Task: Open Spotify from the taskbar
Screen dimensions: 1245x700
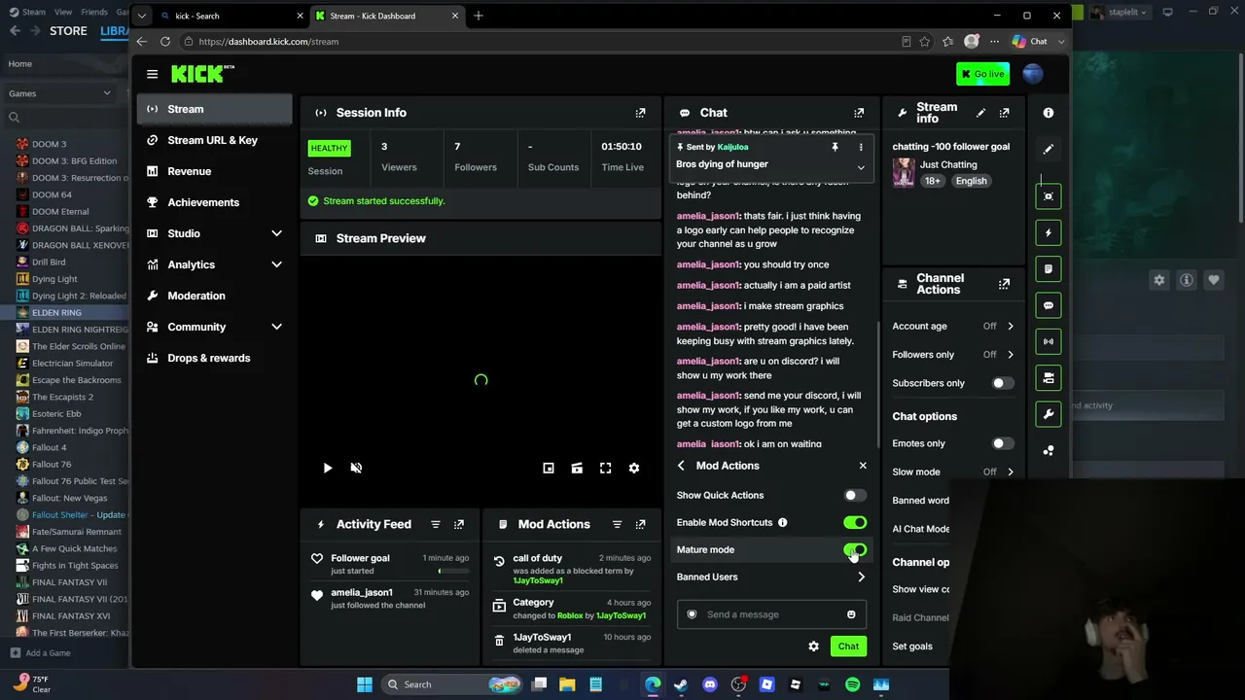Action: 852,684
